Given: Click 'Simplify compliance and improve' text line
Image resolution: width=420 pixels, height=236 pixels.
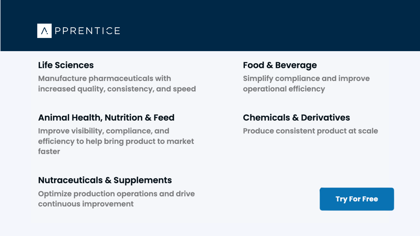Looking at the screenshot, I should 306,78.
